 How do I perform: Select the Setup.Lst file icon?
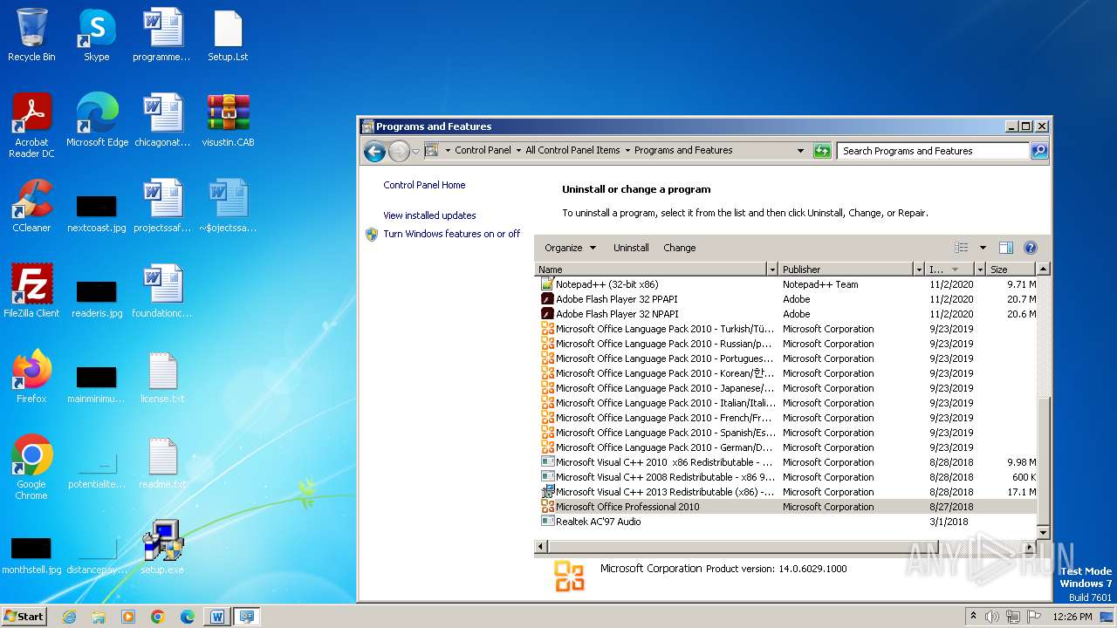(x=228, y=35)
